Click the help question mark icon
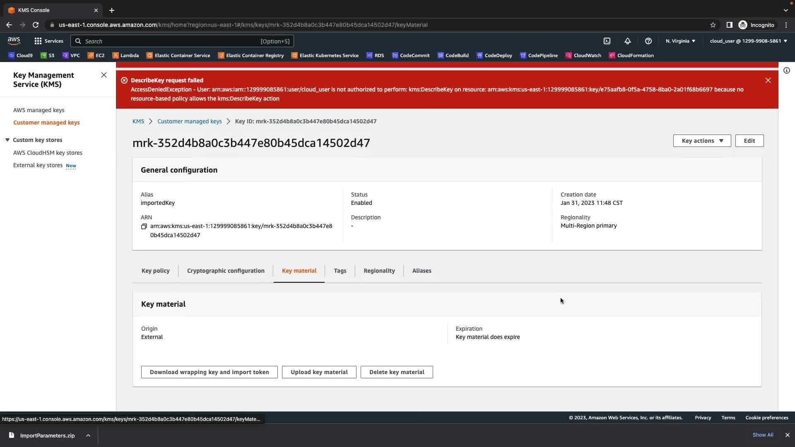This screenshot has height=447, width=795. point(648,41)
